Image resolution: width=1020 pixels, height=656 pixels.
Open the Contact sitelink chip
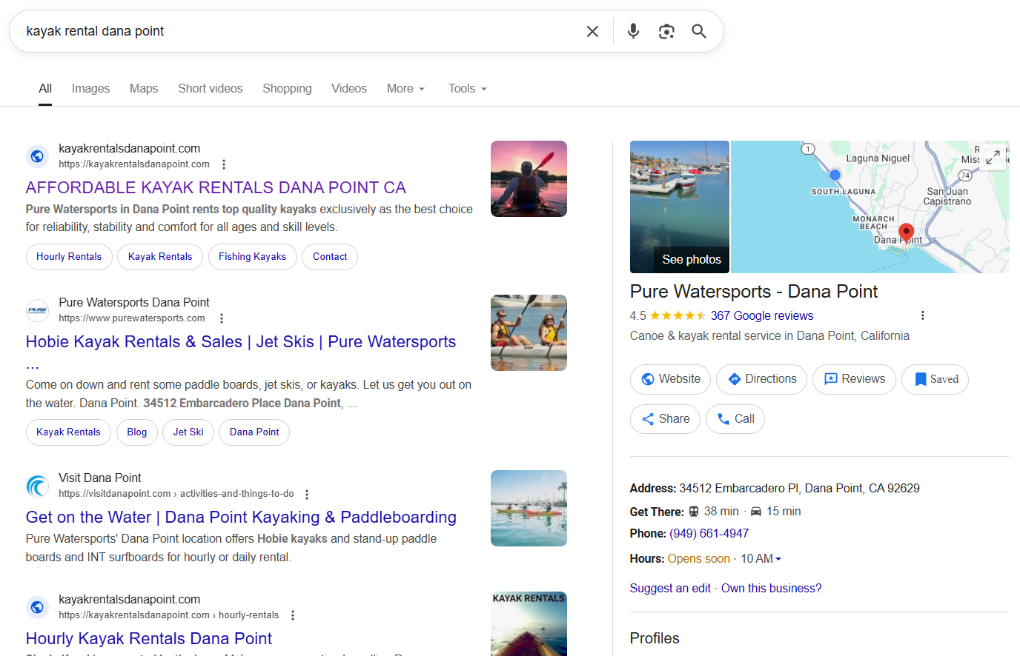pos(330,257)
